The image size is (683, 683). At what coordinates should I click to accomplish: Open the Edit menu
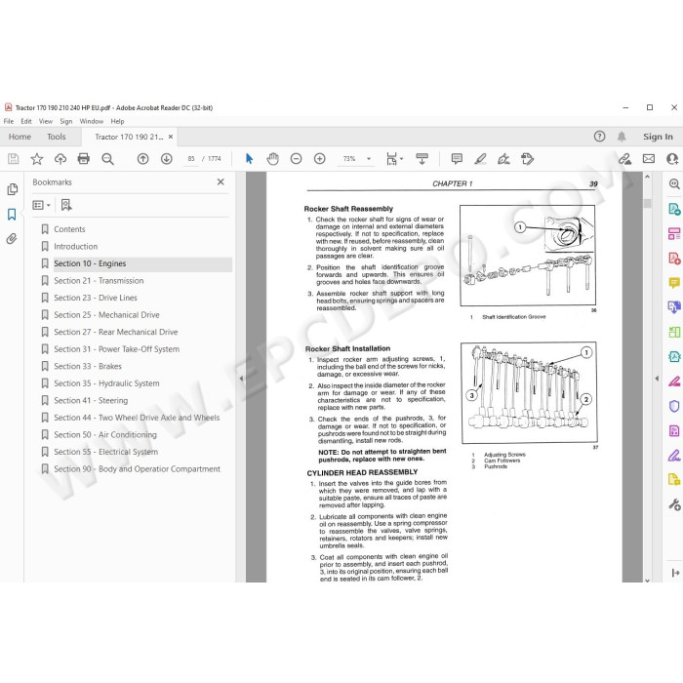[26, 121]
